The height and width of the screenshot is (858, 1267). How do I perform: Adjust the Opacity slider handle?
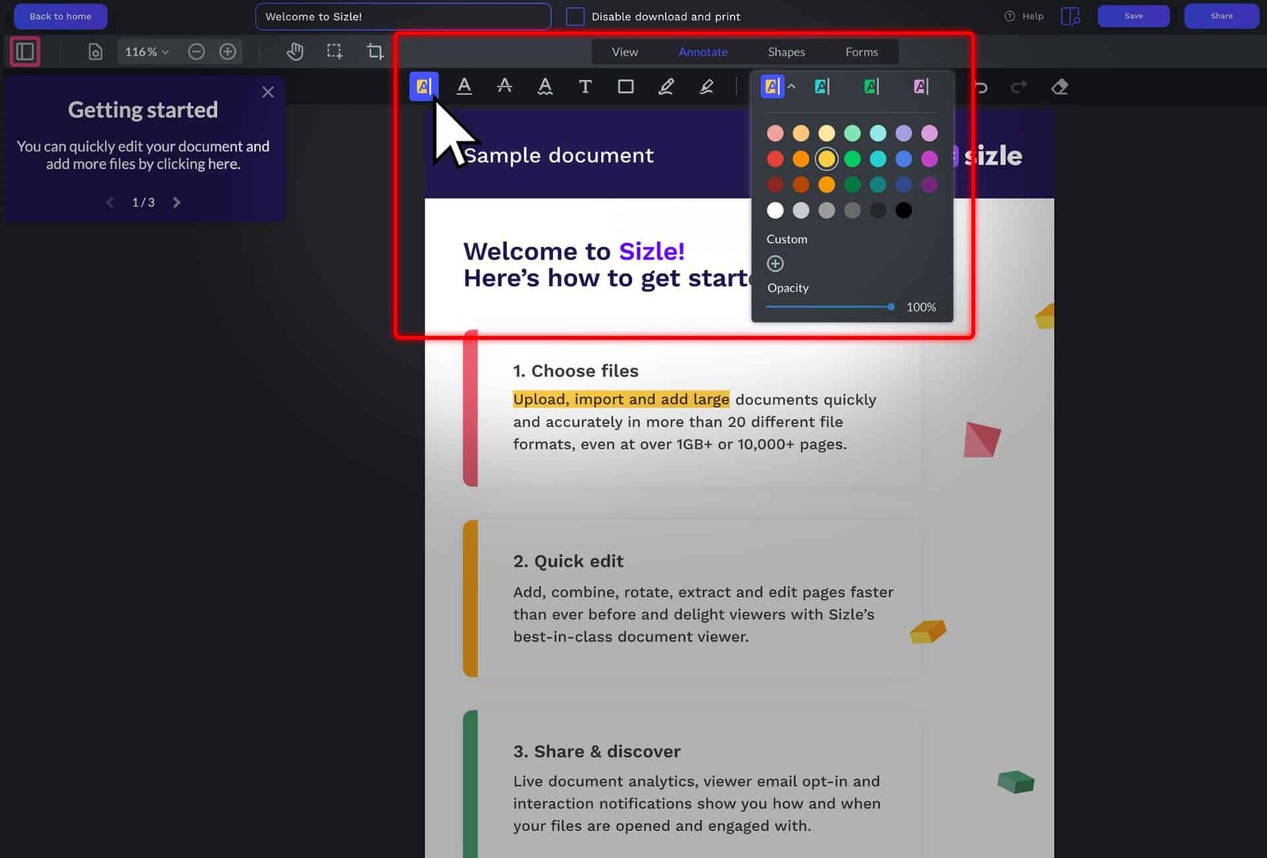point(891,307)
